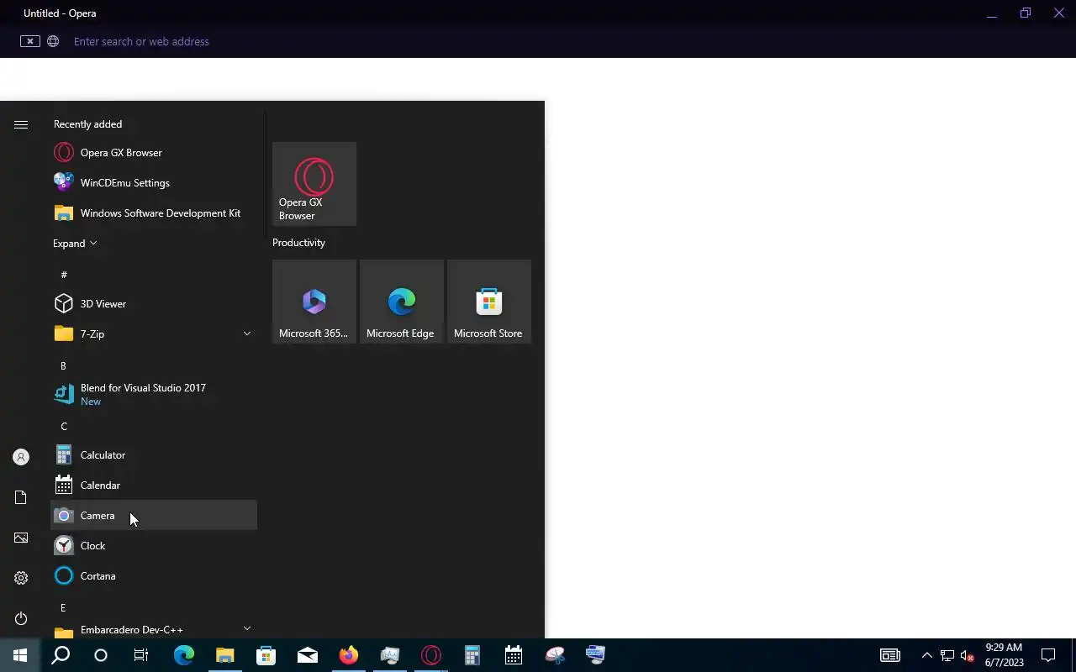
Task: Expand the Recently added list
Action: pos(75,244)
